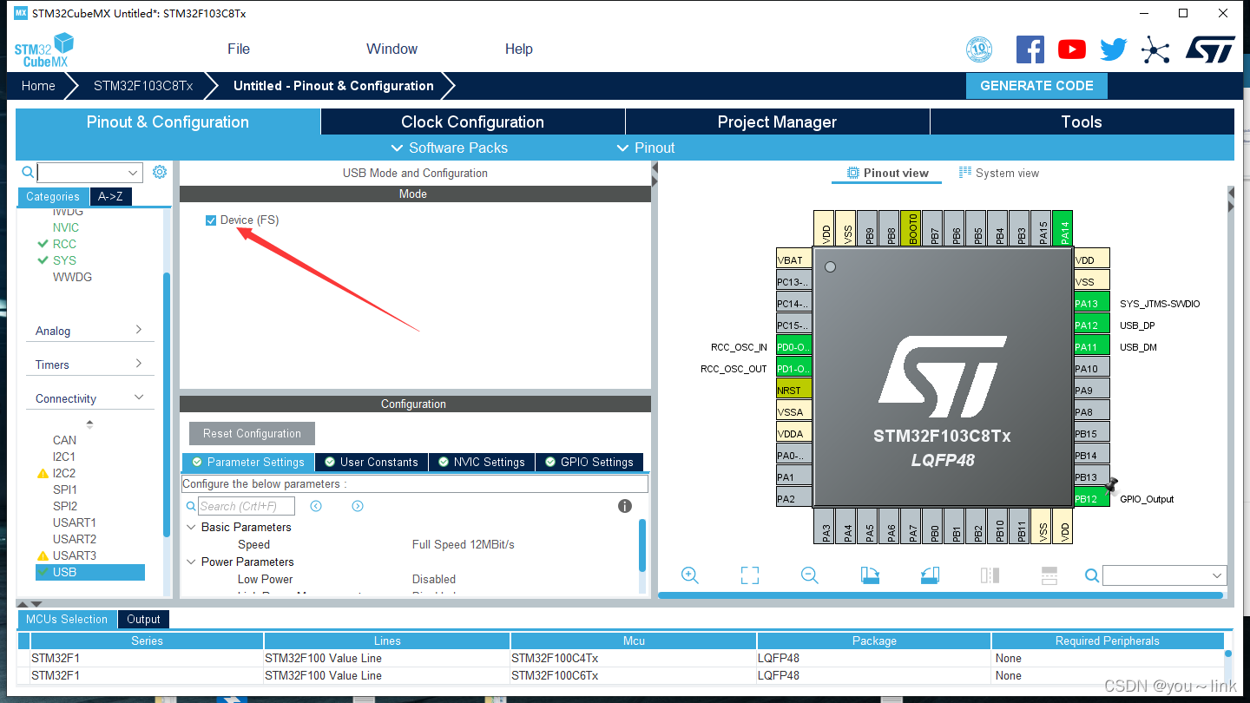Screen dimensions: 1250x703
Task: Select USART3 in Connectivity list
Action: point(75,555)
